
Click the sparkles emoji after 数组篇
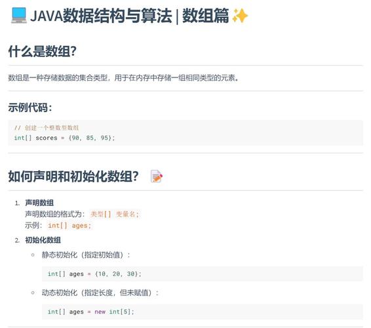click(240, 16)
